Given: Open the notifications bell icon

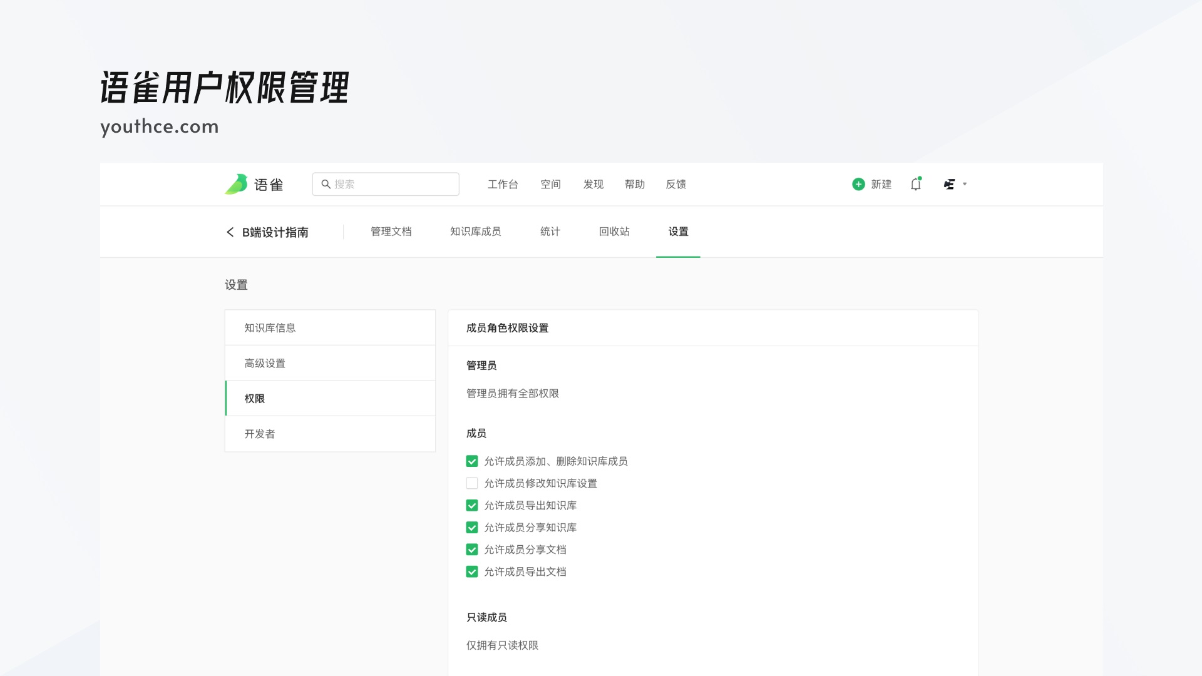Looking at the screenshot, I should [915, 184].
